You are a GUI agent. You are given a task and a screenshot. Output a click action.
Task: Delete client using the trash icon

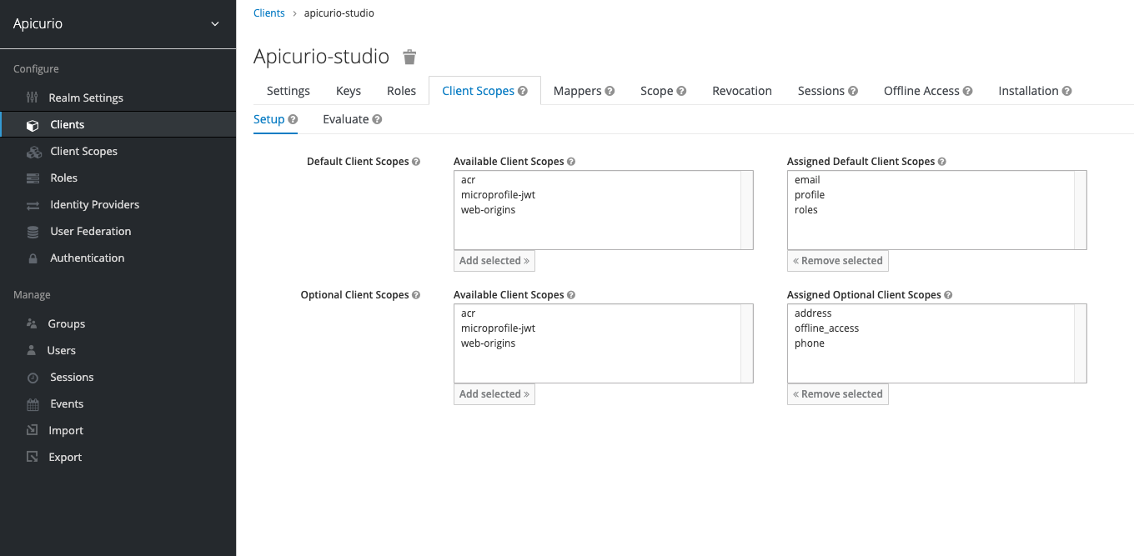pyautogui.click(x=409, y=57)
